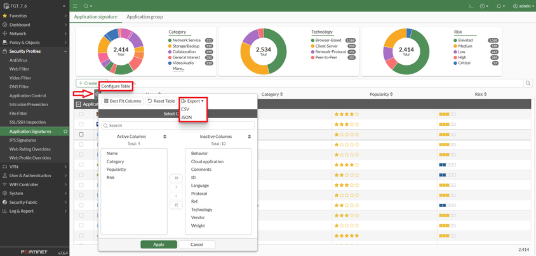Collapse the Application group row toggle
The height and width of the screenshot is (256, 536).
tap(78, 104)
